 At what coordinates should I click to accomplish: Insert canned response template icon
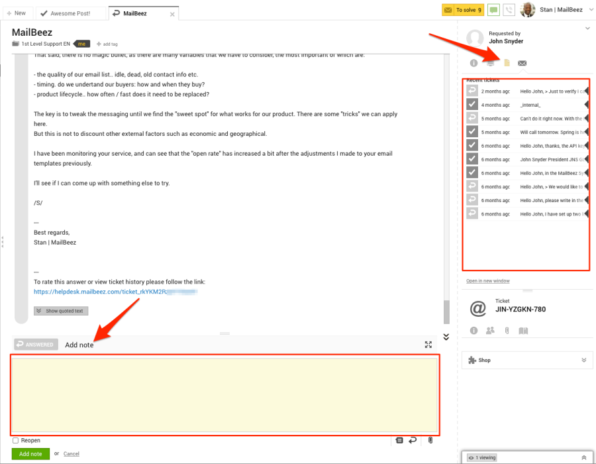pyautogui.click(x=399, y=440)
